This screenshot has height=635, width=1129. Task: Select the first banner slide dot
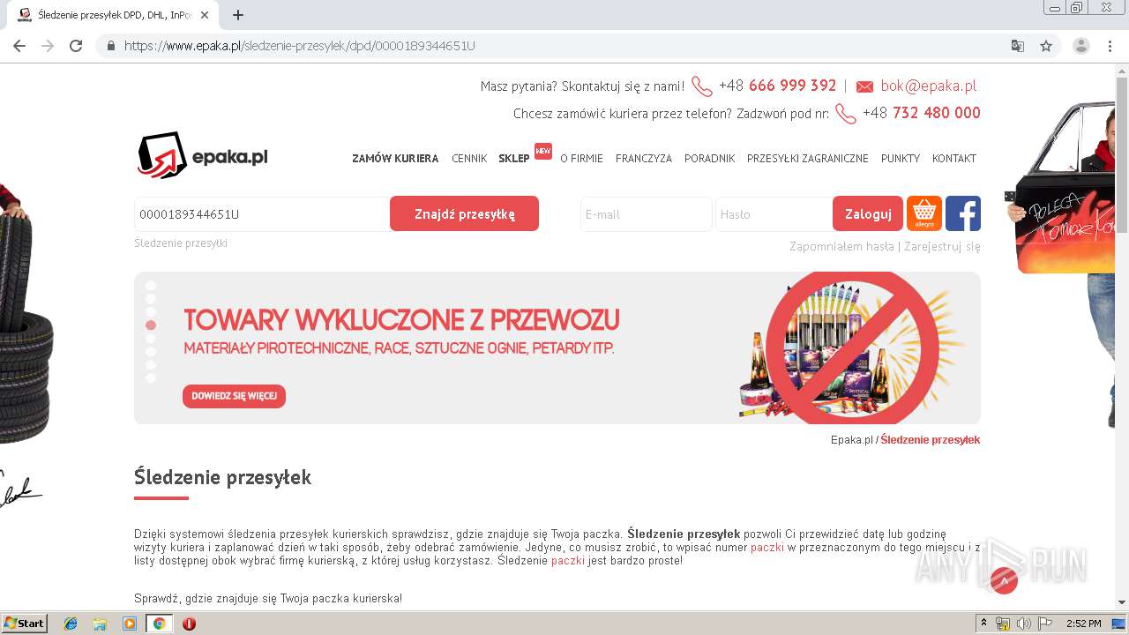click(151, 286)
